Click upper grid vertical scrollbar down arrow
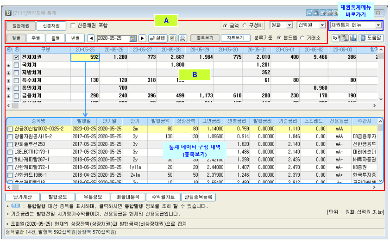 tap(381, 99)
